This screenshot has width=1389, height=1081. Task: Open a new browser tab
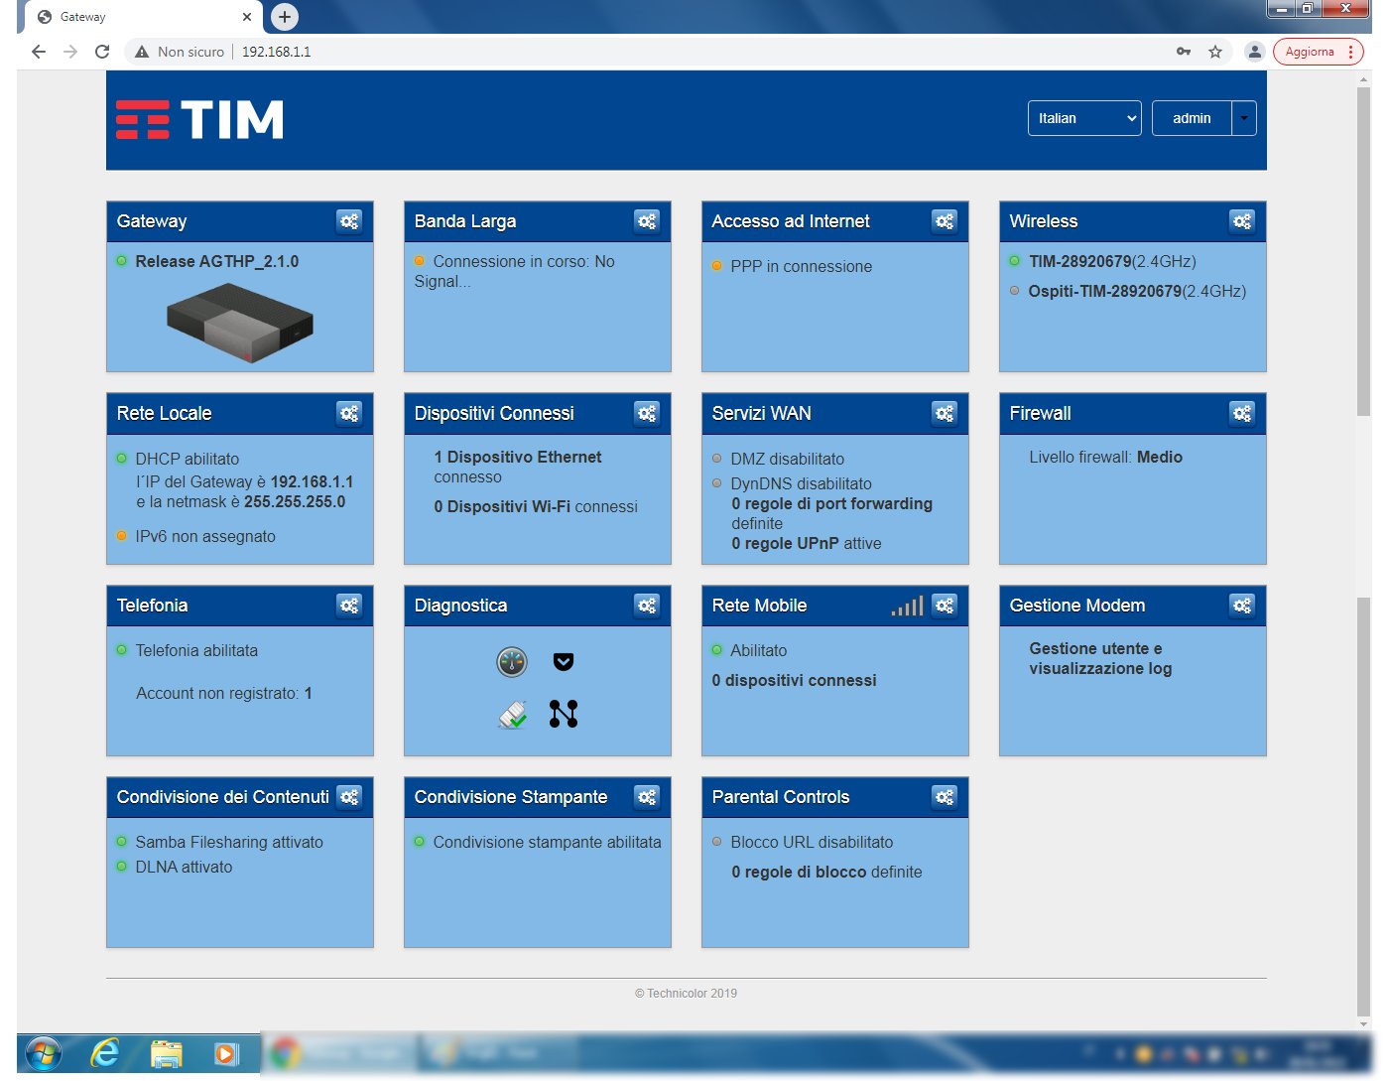click(x=285, y=17)
